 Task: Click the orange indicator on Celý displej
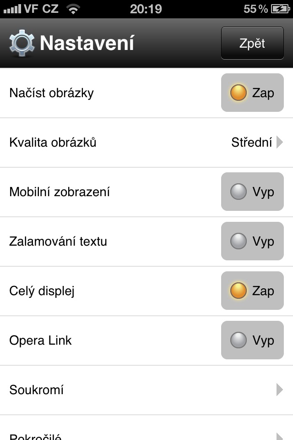coord(239,291)
